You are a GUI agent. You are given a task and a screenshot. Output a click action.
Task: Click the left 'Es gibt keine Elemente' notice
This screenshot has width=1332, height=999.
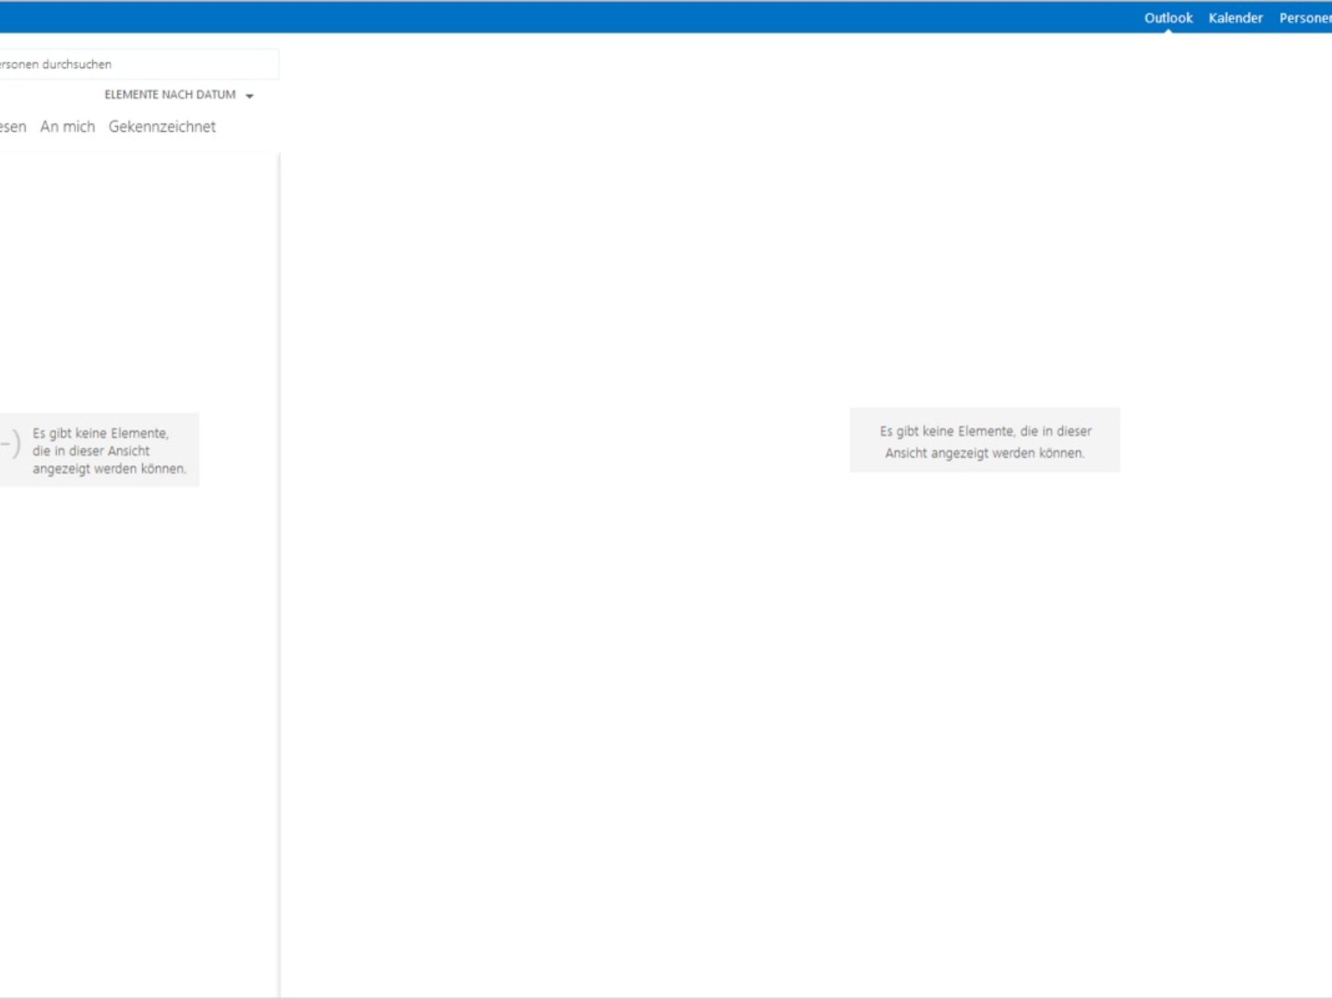(109, 450)
